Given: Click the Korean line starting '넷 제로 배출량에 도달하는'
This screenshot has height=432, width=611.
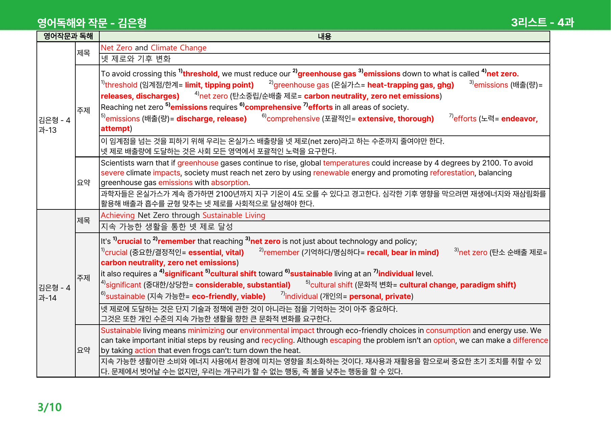Looking at the screenshot, I should tap(219, 151).
